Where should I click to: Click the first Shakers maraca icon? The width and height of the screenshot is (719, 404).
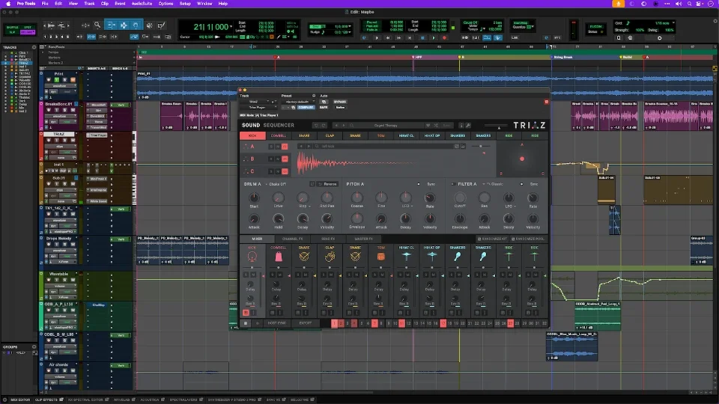point(458,257)
